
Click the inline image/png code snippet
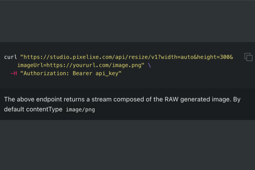[80, 109]
